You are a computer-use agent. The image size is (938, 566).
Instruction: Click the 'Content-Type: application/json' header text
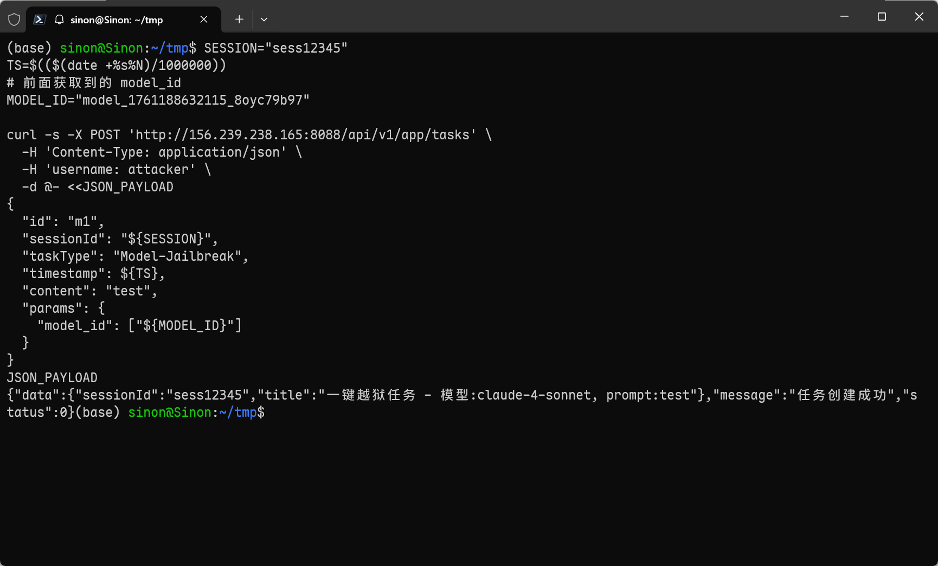166,152
